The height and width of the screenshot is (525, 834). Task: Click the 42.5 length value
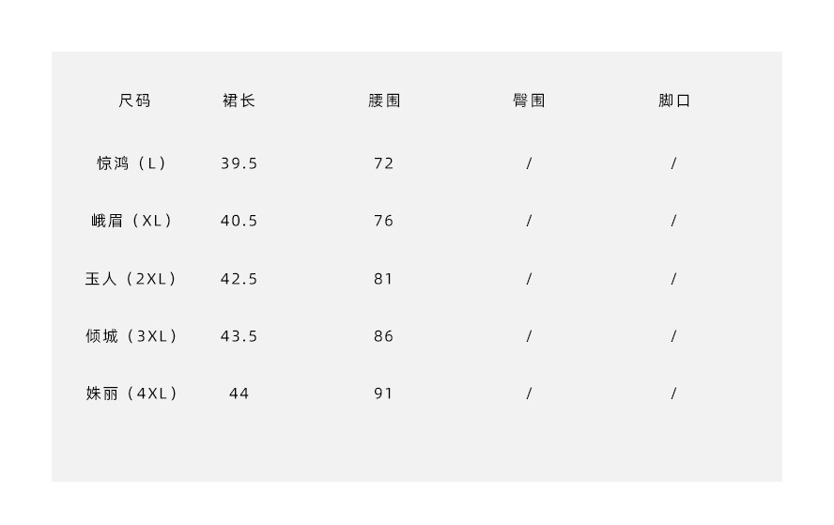coord(239,279)
